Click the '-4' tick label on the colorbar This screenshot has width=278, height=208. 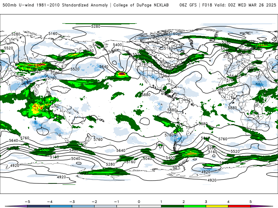50,202
